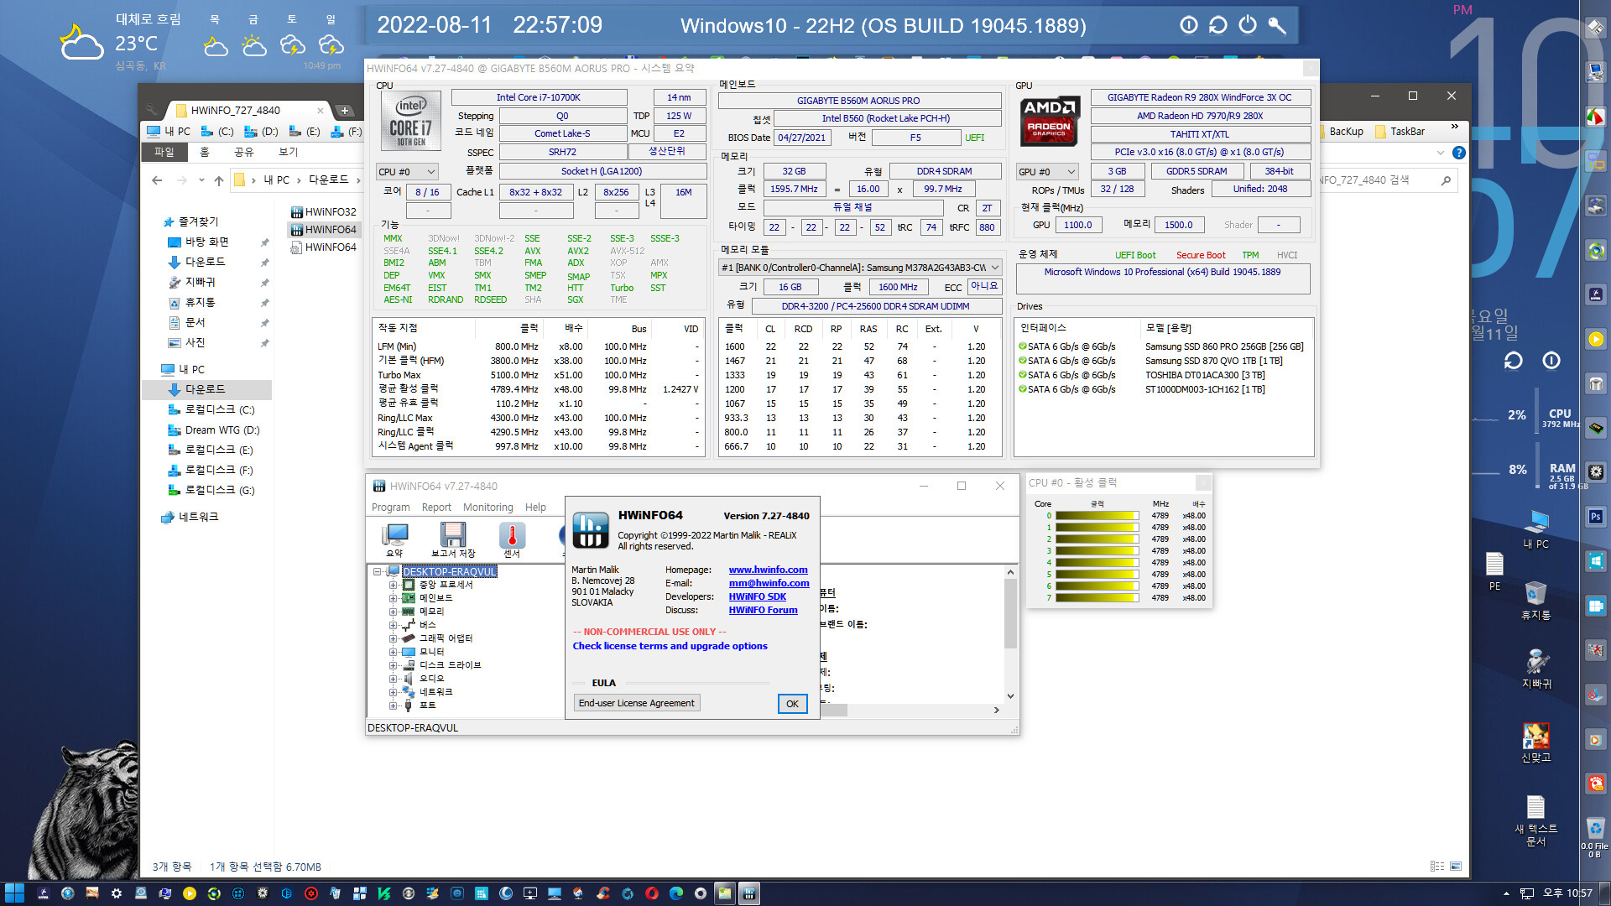Click the top bar wrench settings icon
The height and width of the screenshot is (906, 1611).
1277,25
